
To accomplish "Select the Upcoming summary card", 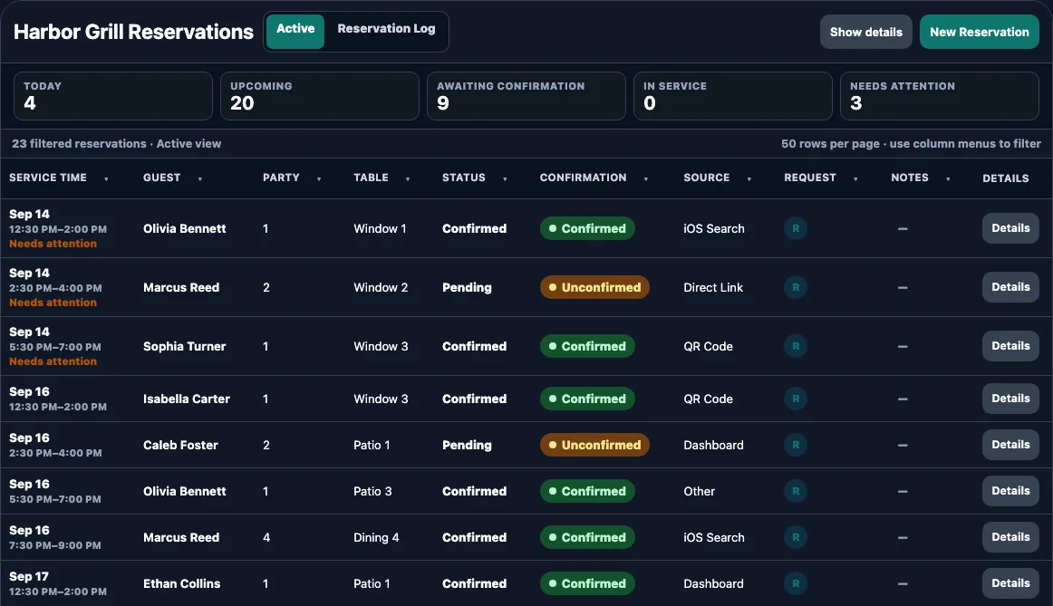I will tap(320, 96).
